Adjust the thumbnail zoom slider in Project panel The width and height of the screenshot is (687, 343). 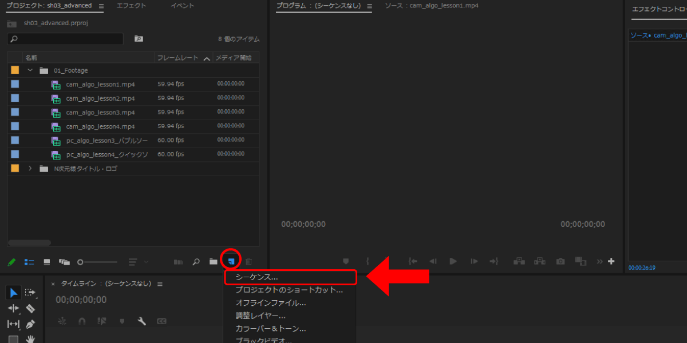(x=81, y=262)
